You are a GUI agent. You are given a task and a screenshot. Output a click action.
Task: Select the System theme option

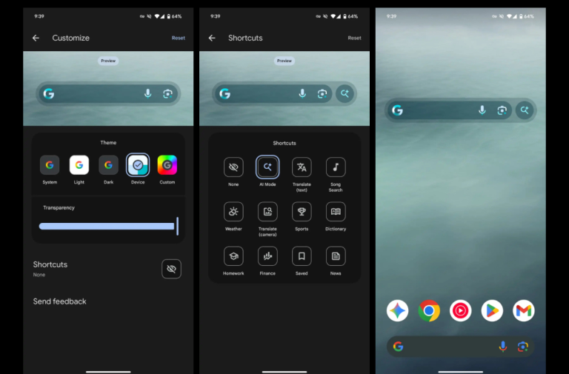[50, 165]
